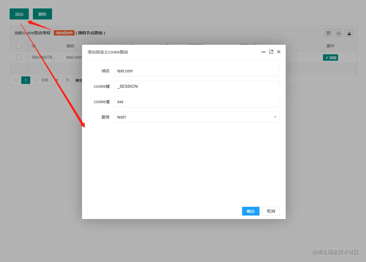Confirm with the blue 确定 button
366x262 pixels.
coord(250,211)
